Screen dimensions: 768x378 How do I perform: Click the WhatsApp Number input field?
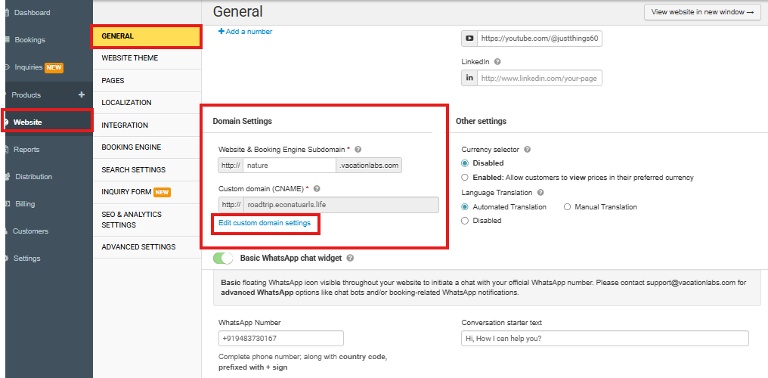click(x=280, y=339)
